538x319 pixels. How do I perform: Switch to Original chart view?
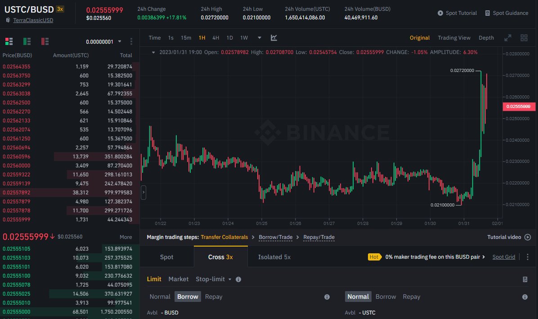pos(420,38)
